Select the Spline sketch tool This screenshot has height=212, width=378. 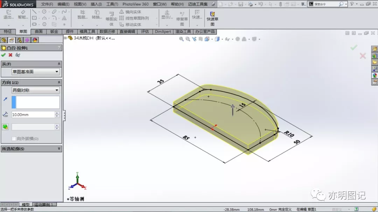point(64,12)
